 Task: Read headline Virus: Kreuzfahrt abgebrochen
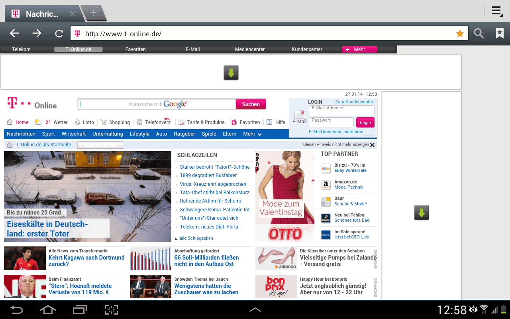tap(213, 184)
